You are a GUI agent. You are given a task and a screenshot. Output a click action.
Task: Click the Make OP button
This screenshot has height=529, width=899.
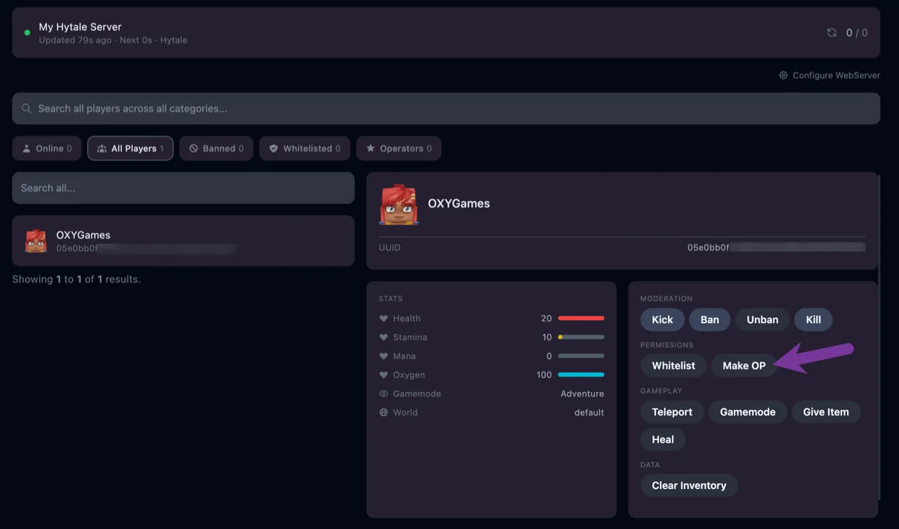click(x=744, y=365)
